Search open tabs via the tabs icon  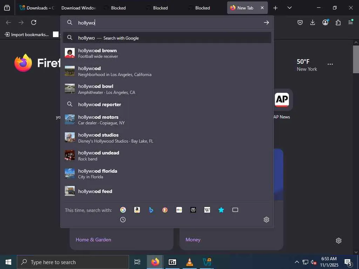(235, 210)
